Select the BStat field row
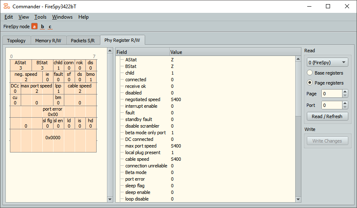 point(206,66)
